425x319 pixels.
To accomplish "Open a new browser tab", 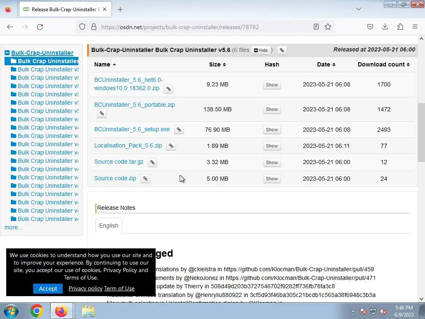I will coord(120,9).
